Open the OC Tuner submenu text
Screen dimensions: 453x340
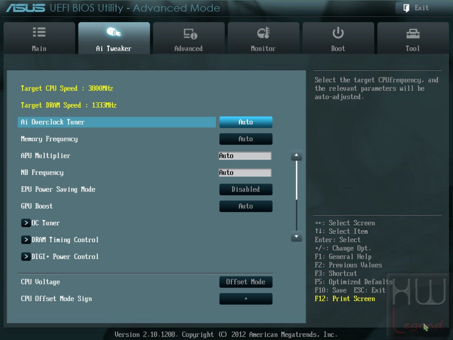[x=46, y=223]
